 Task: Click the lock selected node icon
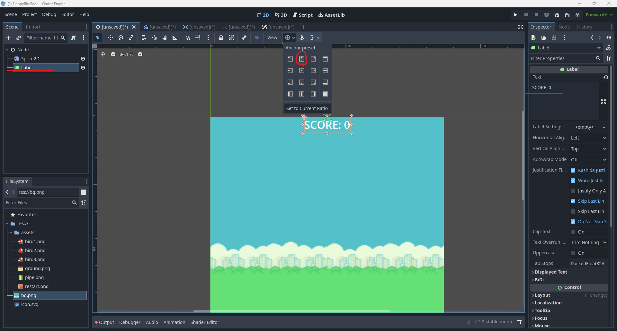(x=221, y=38)
